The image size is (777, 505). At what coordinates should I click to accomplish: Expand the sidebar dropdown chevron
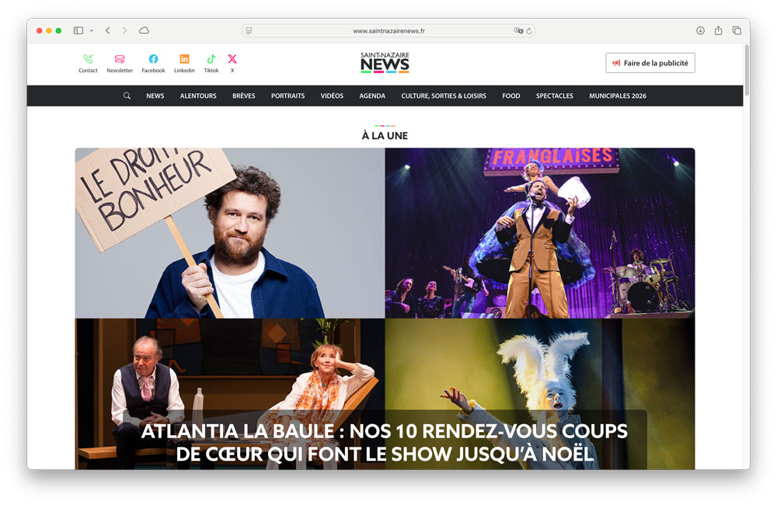click(92, 30)
